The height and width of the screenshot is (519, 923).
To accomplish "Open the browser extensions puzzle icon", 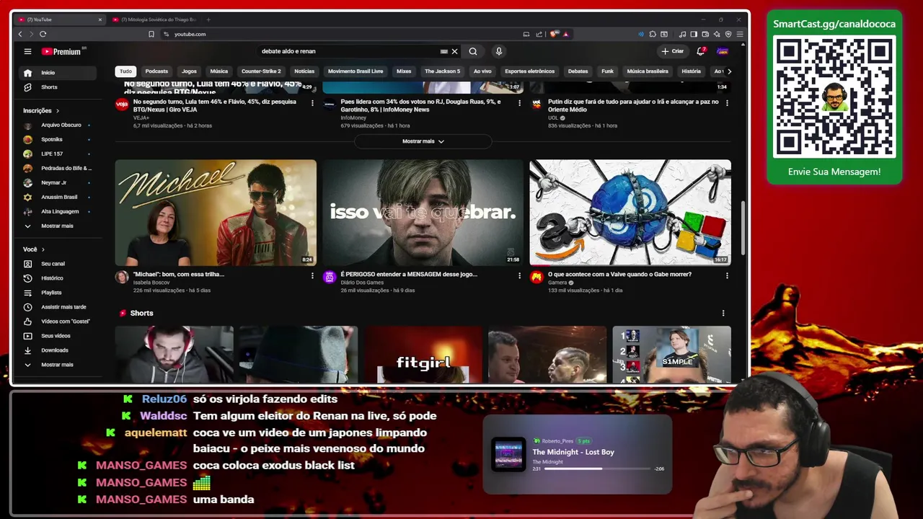I will point(653,34).
